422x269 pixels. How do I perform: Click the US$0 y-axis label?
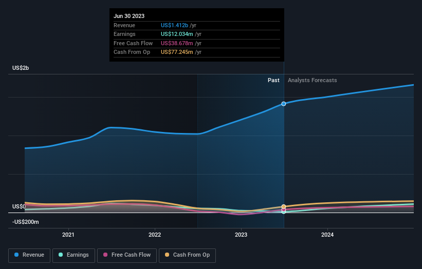coord(19,207)
